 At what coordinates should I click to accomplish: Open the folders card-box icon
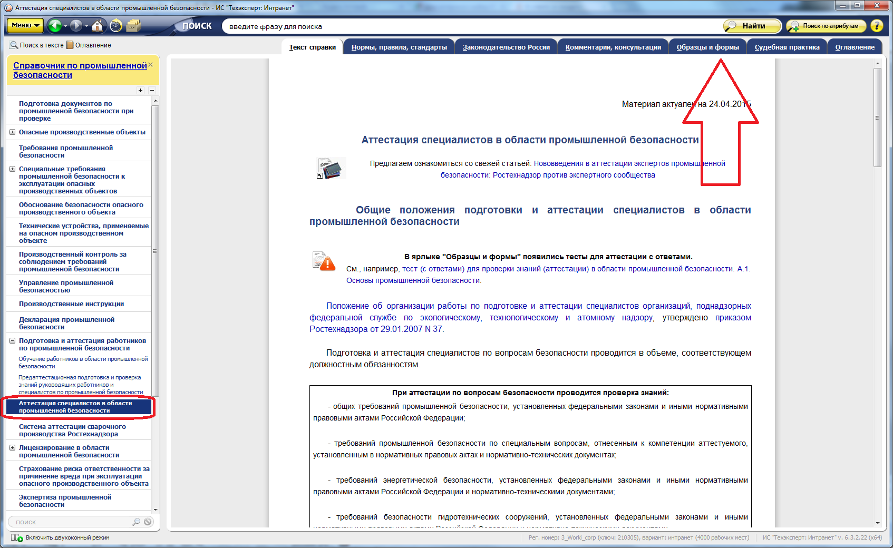click(134, 26)
